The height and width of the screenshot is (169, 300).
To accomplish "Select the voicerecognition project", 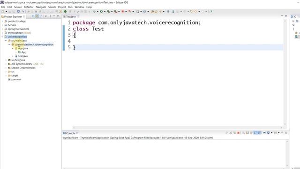I will point(17,37).
